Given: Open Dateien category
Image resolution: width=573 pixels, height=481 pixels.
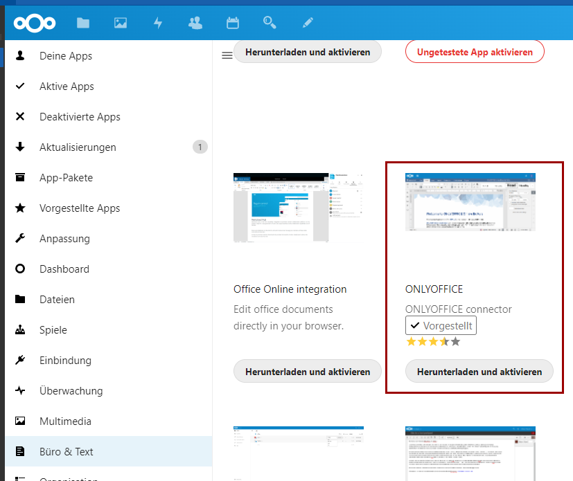Looking at the screenshot, I should pyautogui.click(x=109, y=299).
